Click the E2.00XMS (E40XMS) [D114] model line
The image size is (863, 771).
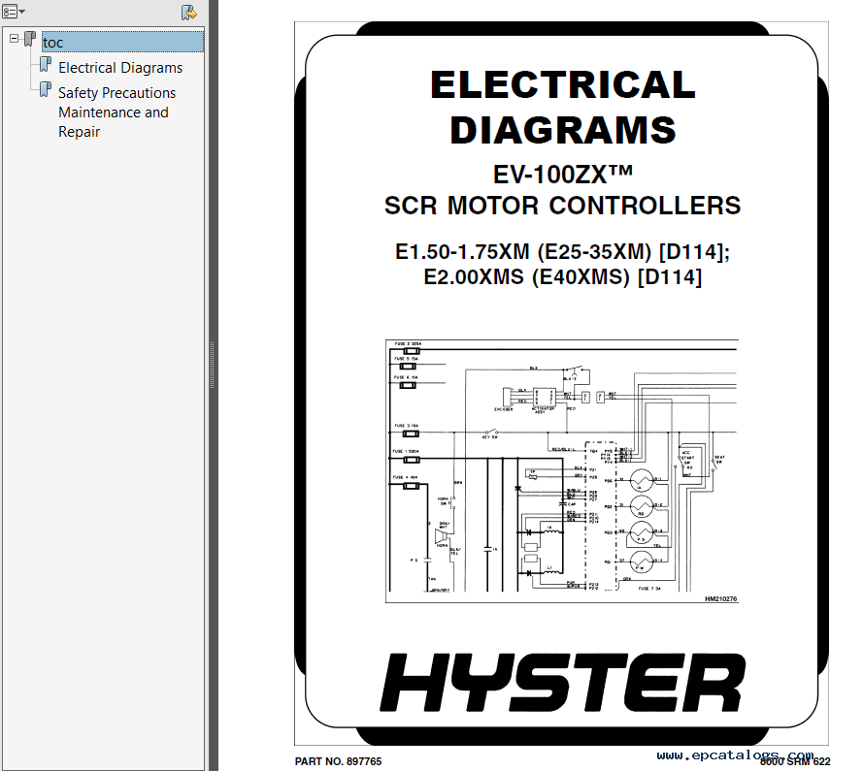click(x=562, y=276)
